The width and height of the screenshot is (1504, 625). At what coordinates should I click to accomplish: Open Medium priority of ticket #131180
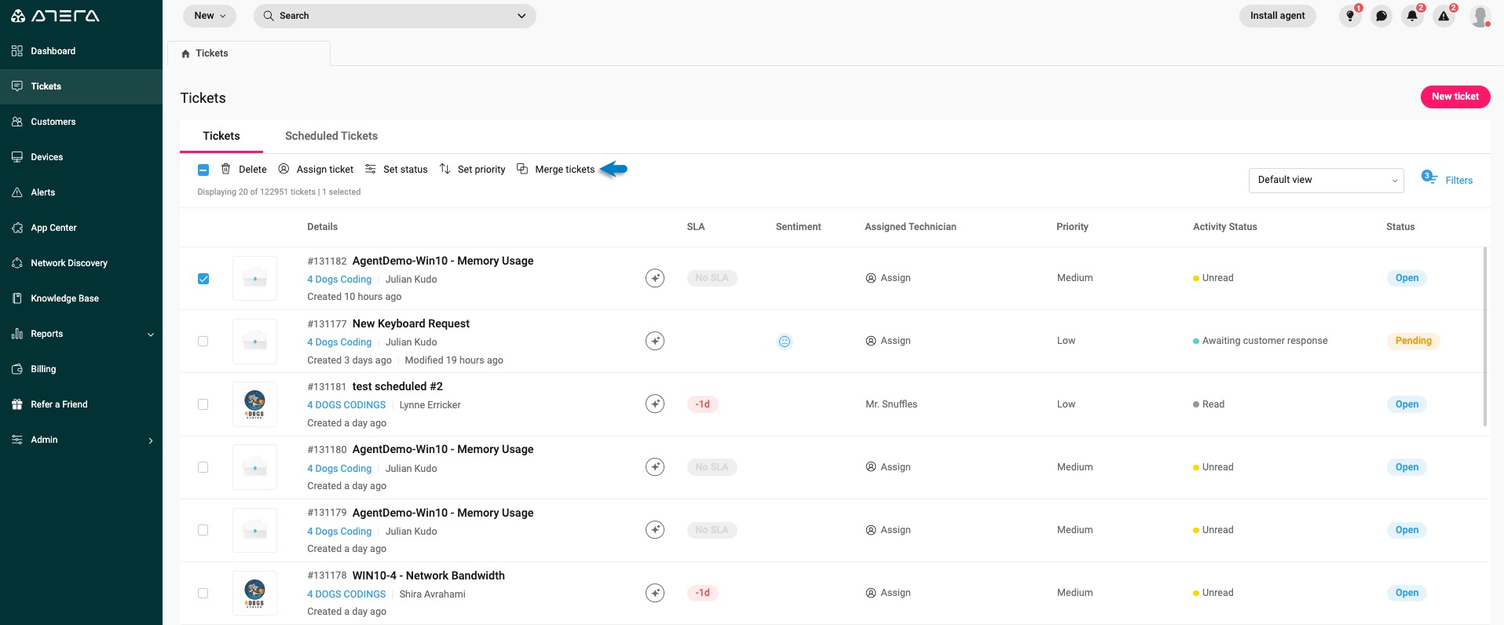click(x=1074, y=467)
